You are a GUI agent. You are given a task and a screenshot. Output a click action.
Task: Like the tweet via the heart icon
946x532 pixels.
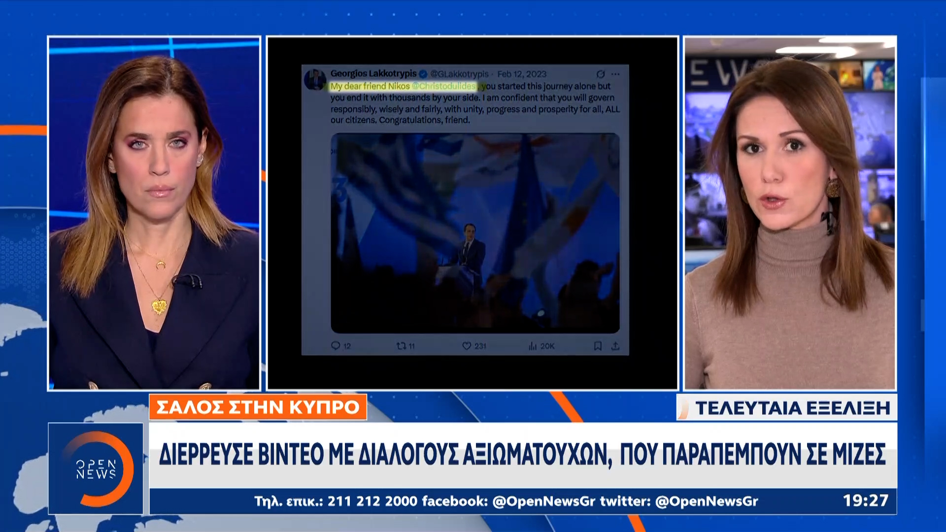(x=467, y=346)
